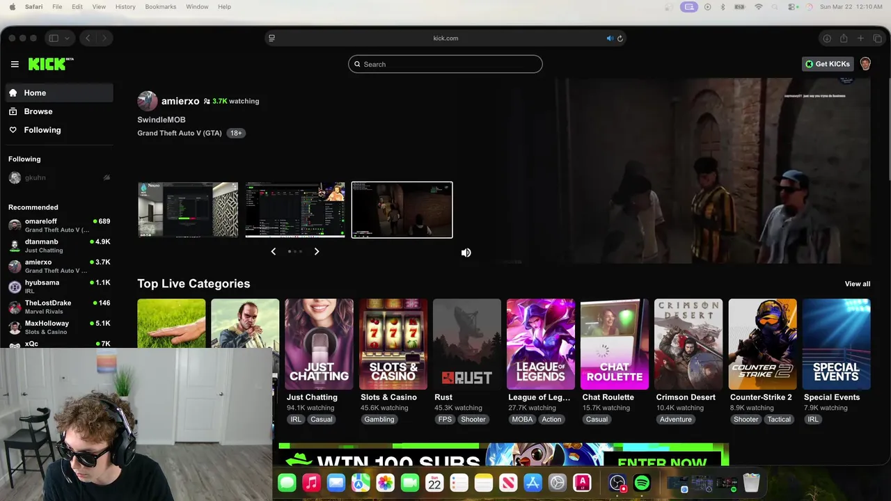Open the File menu

point(57,7)
